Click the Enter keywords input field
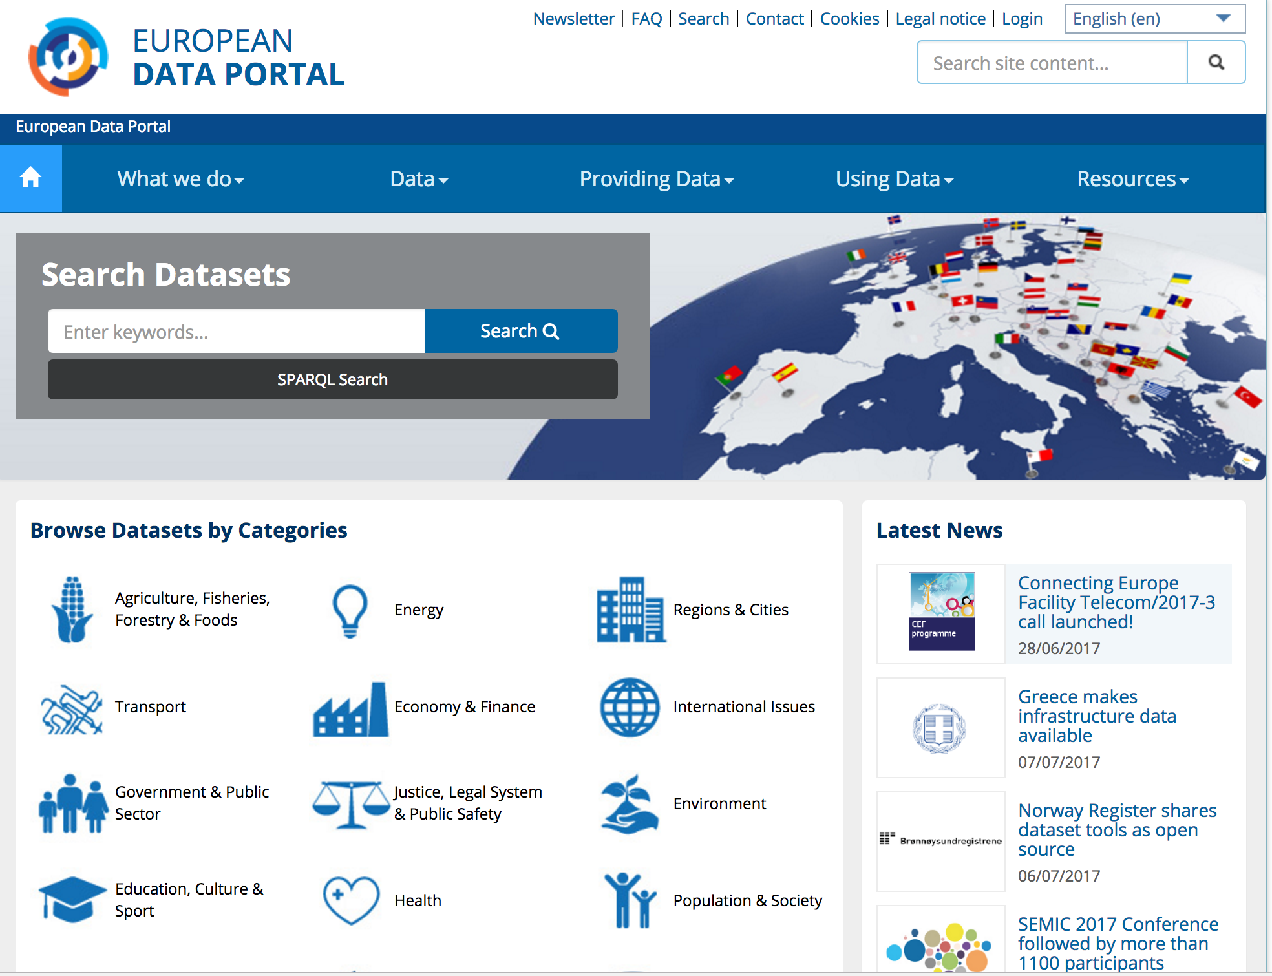 (237, 332)
